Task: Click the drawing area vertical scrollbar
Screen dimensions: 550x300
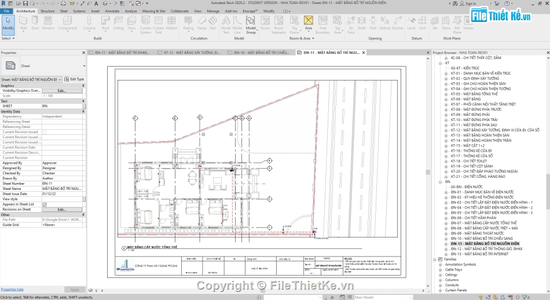Action: pos(428,172)
